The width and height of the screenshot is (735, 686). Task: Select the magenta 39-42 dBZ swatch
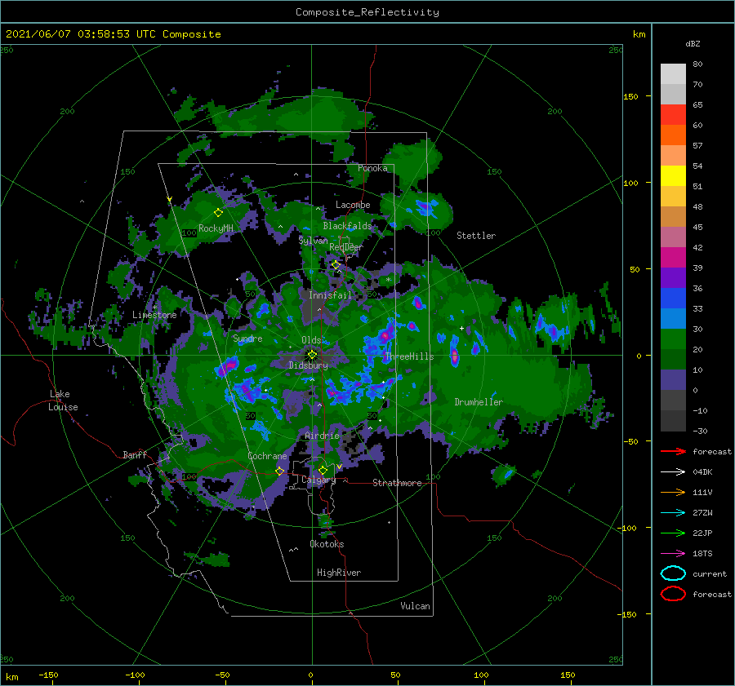click(673, 258)
